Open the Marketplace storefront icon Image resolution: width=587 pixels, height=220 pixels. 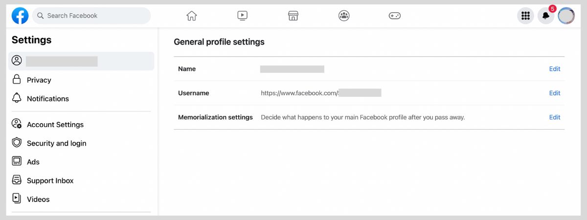click(293, 16)
